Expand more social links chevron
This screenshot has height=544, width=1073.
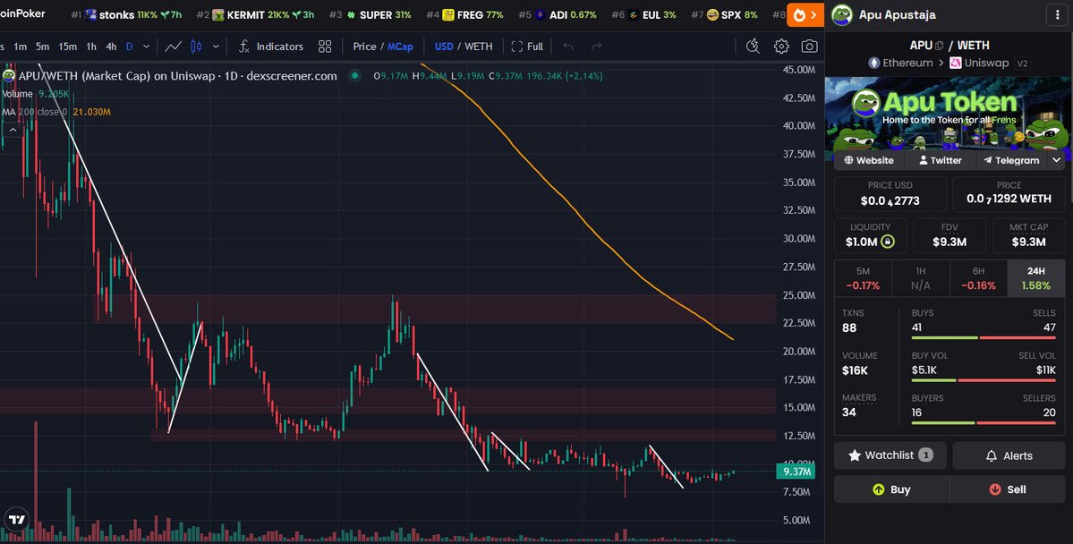point(1057,160)
